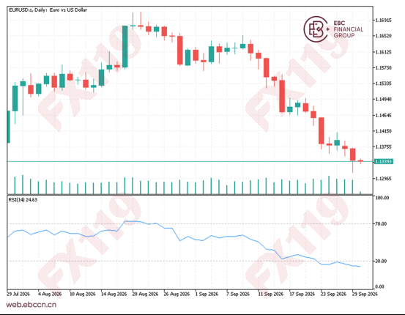
Task: Click the 1.13755 price axis label
Action: (x=383, y=147)
